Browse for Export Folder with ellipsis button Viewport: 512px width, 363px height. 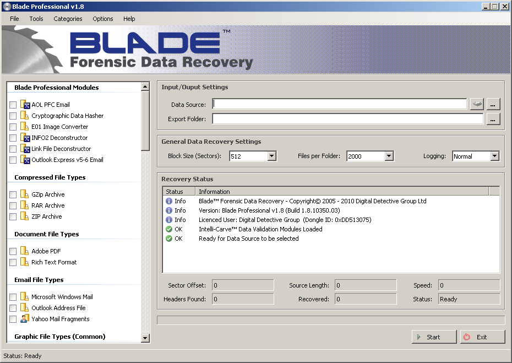493,120
